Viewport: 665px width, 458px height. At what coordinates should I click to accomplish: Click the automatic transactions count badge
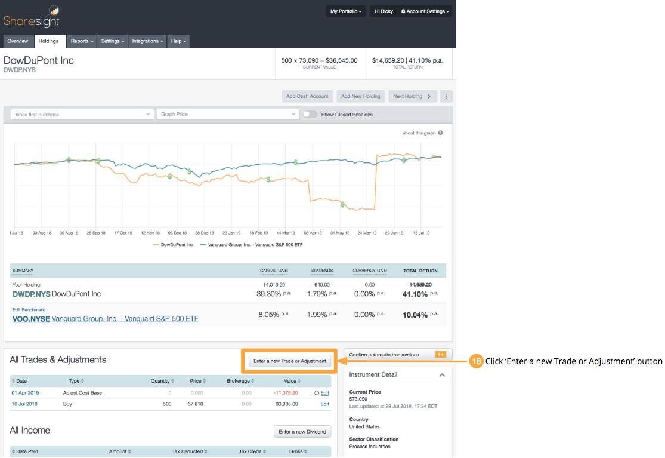coord(441,355)
